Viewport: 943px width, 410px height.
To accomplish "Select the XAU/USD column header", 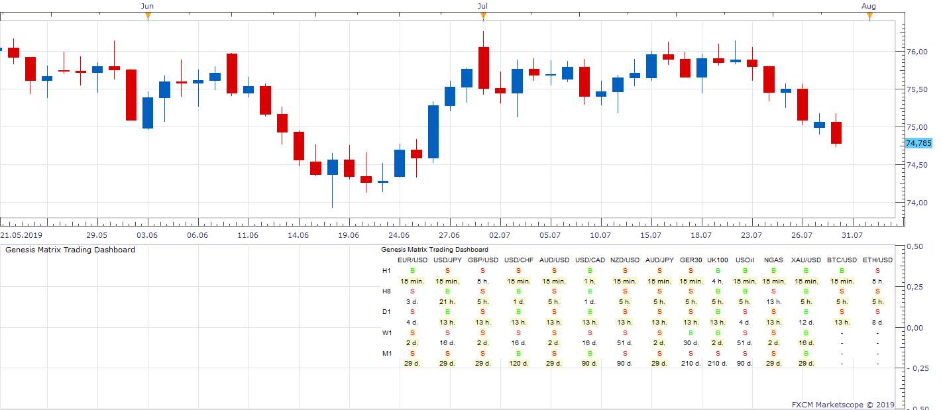I will tap(806, 260).
